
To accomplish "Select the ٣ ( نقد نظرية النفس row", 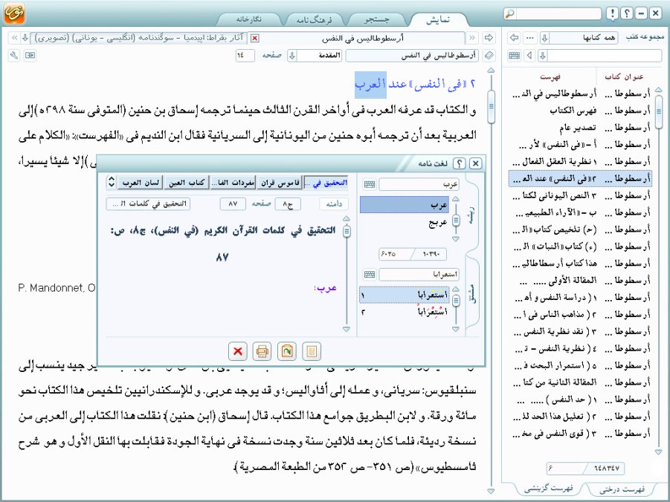I will click(580, 331).
